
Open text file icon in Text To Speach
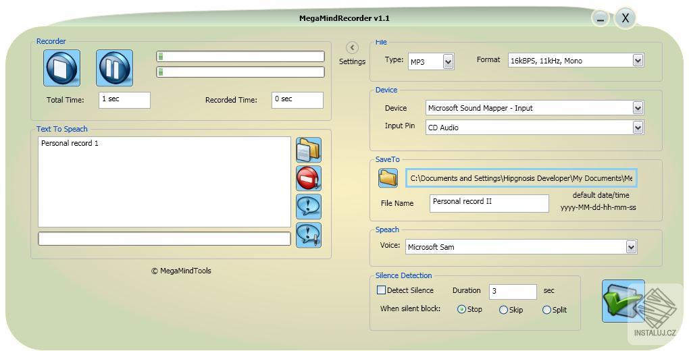(309, 150)
